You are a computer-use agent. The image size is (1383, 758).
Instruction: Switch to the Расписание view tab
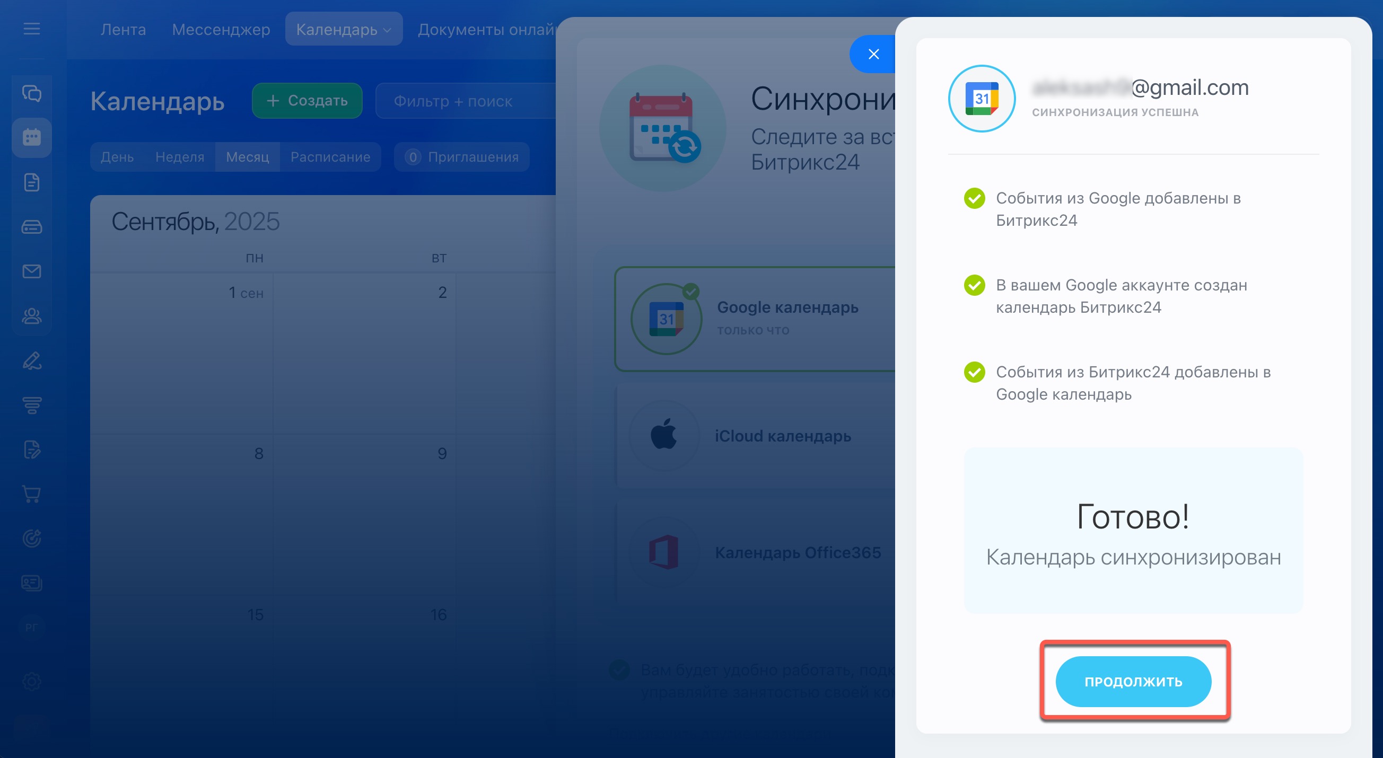(x=330, y=157)
